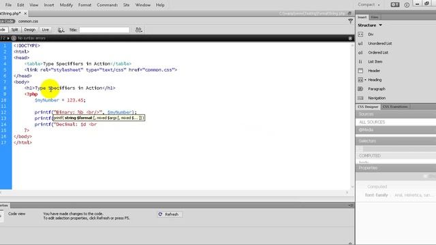Click the Refresh button in Properties panel
The width and height of the screenshot is (436, 245).
(169, 214)
